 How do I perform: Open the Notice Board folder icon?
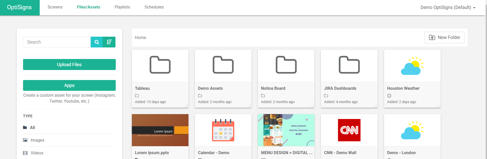[286, 65]
